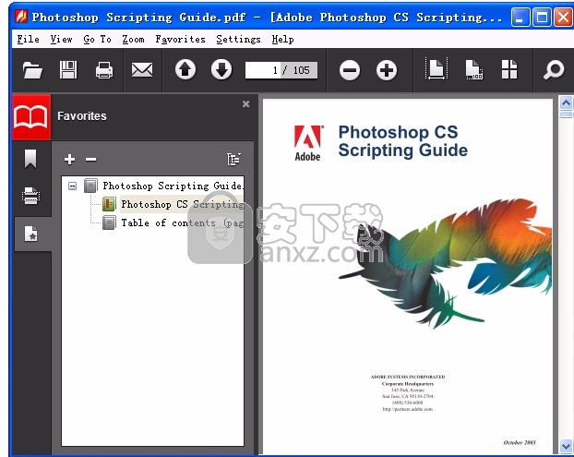Open the bookmarks sidebar panel icon
The width and height of the screenshot is (574, 457).
30,159
